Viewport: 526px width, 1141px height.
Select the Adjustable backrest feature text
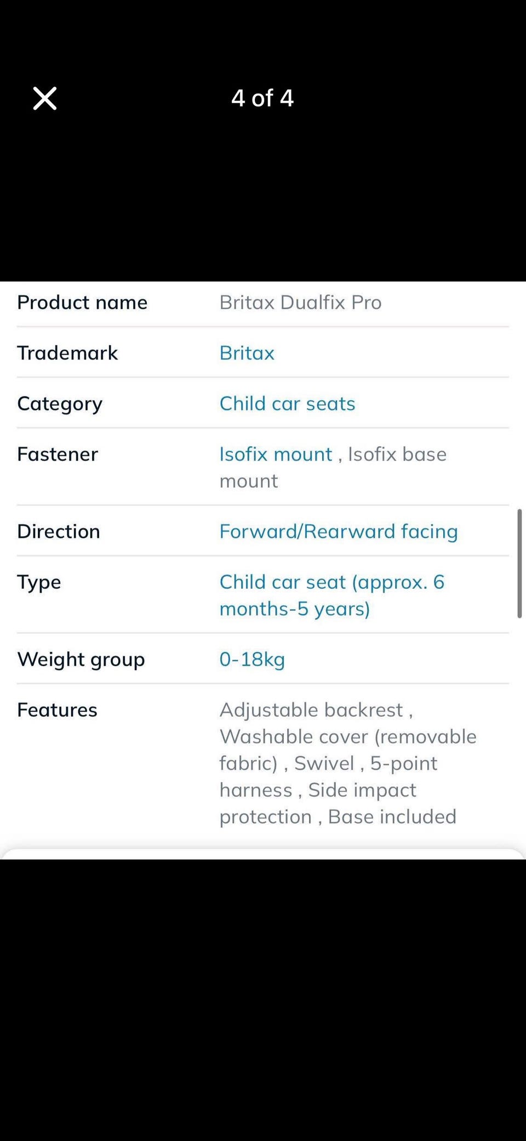[x=311, y=710]
